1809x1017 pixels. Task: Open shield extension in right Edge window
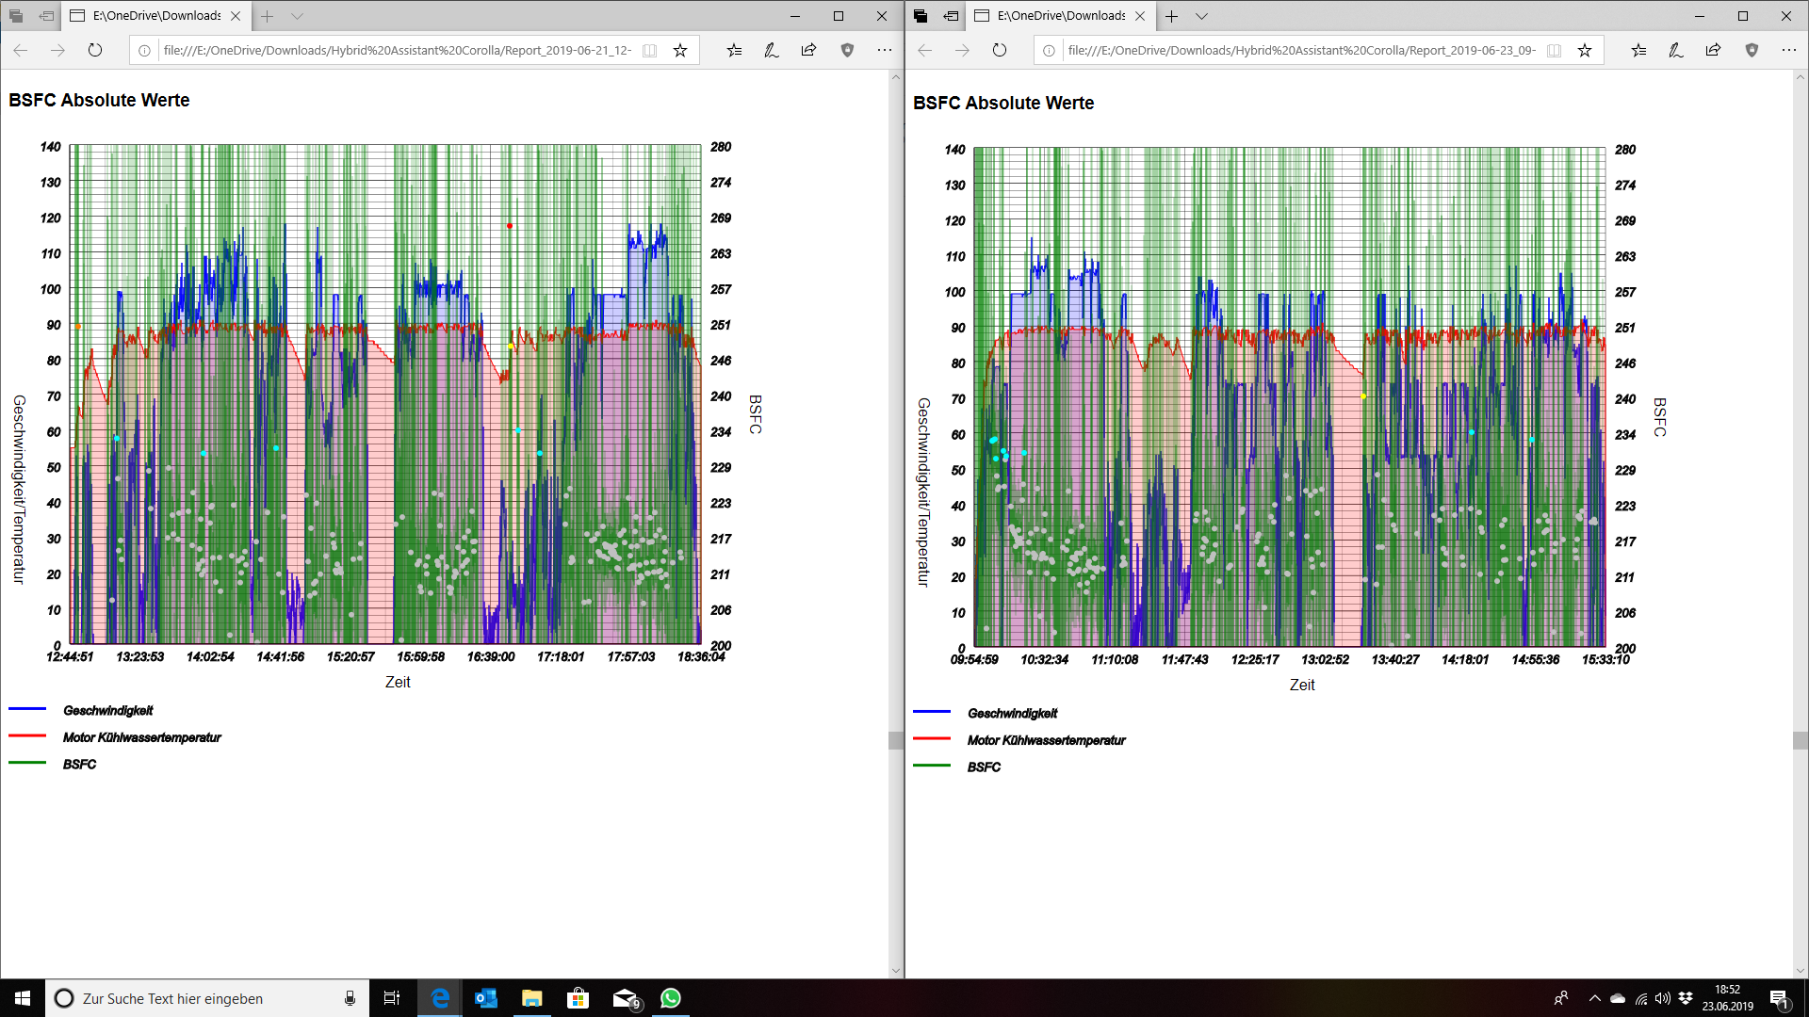[1752, 51]
